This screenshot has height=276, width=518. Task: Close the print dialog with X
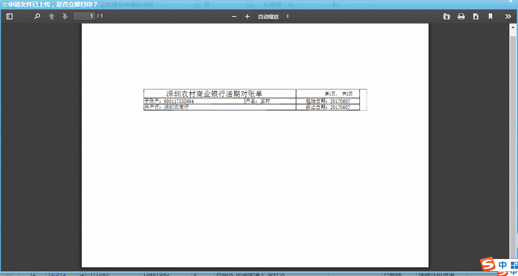[x=511, y=2]
